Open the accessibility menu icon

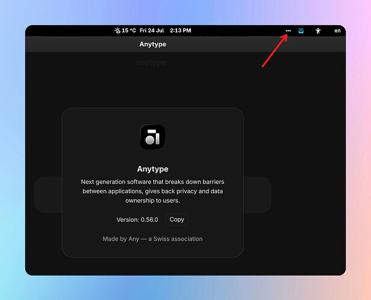318,31
